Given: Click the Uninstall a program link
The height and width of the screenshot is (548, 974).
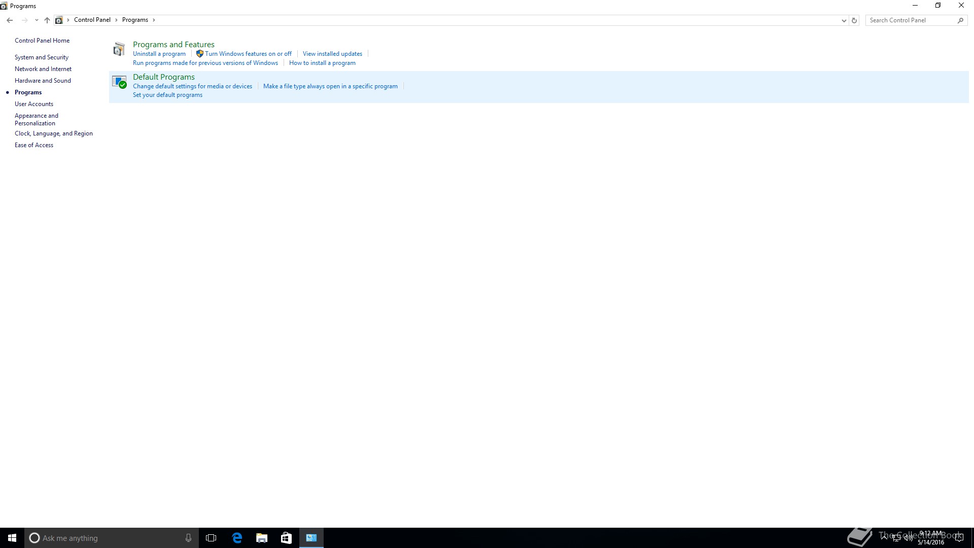Looking at the screenshot, I should [159, 54].
